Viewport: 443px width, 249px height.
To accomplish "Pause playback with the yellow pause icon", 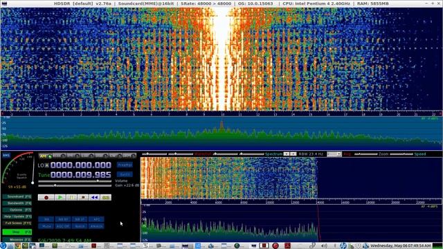I will coord(72,197).
